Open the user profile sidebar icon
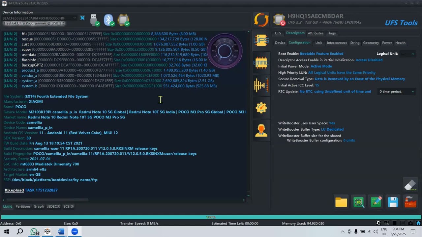This screenshot has height=237, width=422. (x=261, y=131)
